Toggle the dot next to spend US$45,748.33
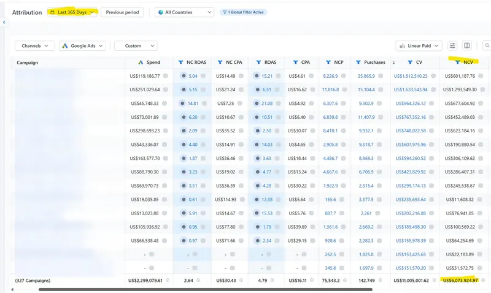 [164, 103]
